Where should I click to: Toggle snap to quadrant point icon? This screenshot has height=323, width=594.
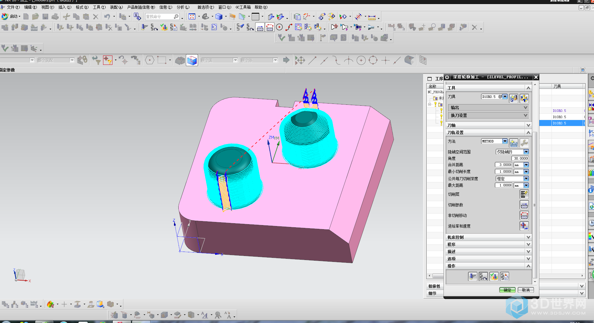coord(373,60)
